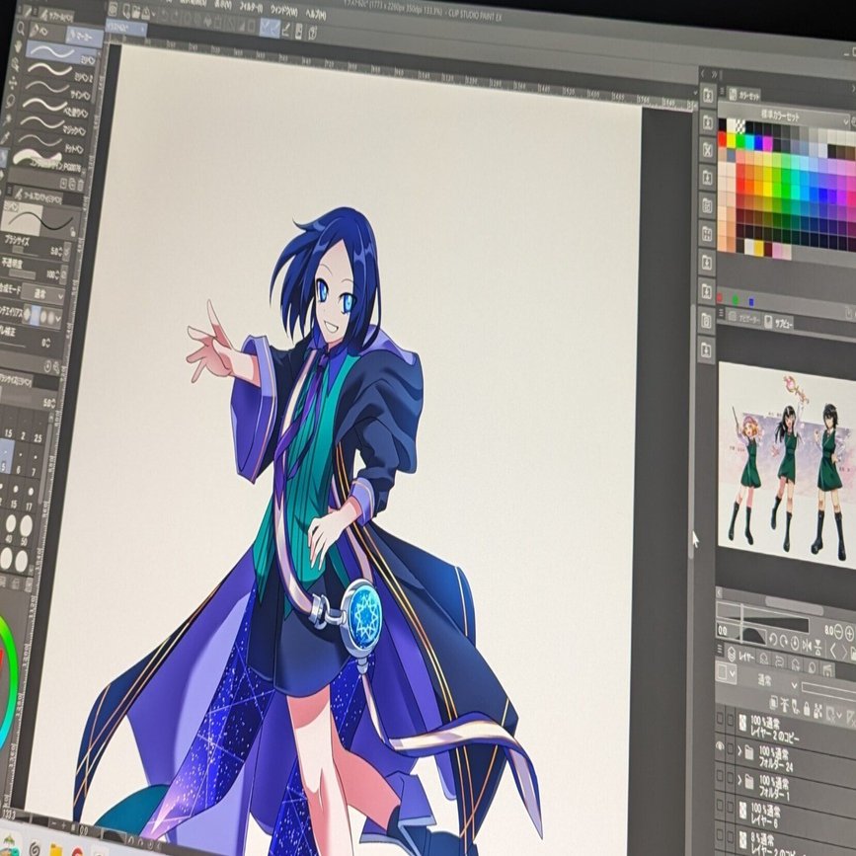Select the lasso selection tool in toolbox
Viewport: 856px width, 856px height.
tap(10, 101)
